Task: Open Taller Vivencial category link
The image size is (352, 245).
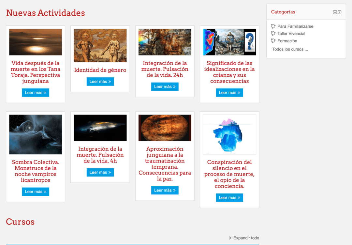Action: [291, 34]
